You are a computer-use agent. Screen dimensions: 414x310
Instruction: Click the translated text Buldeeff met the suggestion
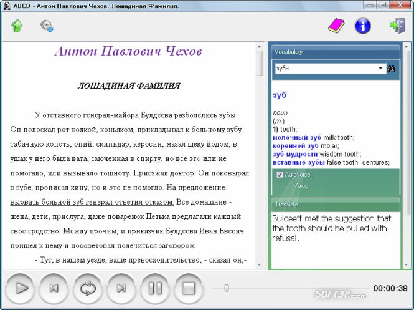click(331, 228)
